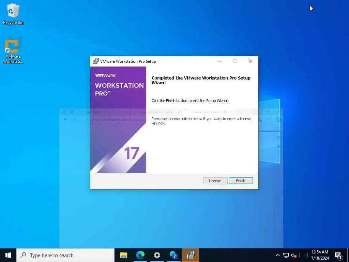Open Settings gear on the taskbar
Image resolution: width=349 pixels, height=262 pixels.
point(157,255)
